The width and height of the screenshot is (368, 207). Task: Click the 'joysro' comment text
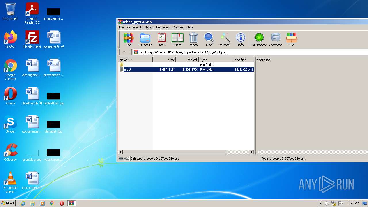pyautogui.click(x=263, y=60)
